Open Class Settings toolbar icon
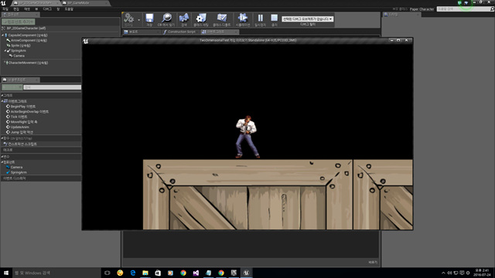This screenshot has width=495, height=278. (201, 18)
